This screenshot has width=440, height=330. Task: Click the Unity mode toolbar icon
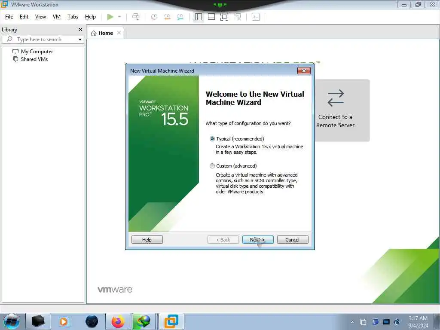click(237, 17)
